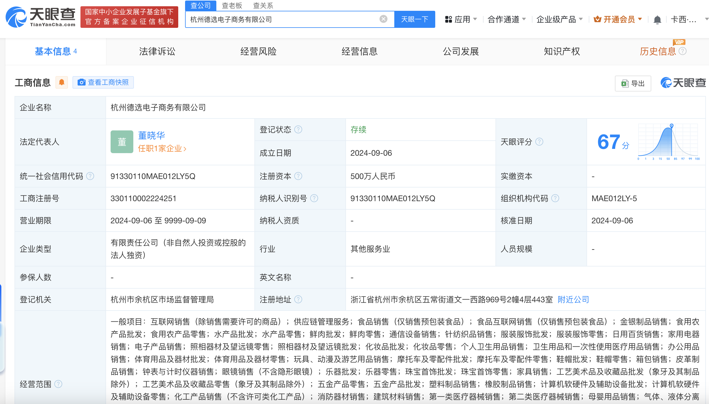The height and width of the screenshot is (404, 709).
Task: Switch to the 法律诉讼 tab
Action: tap(157, 51)
